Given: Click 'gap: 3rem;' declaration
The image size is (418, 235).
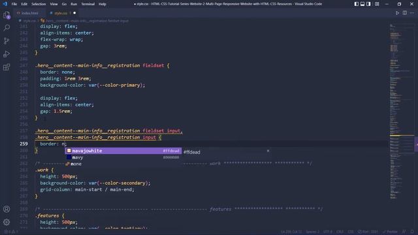Looking at the screenshot, I should 54,46.
